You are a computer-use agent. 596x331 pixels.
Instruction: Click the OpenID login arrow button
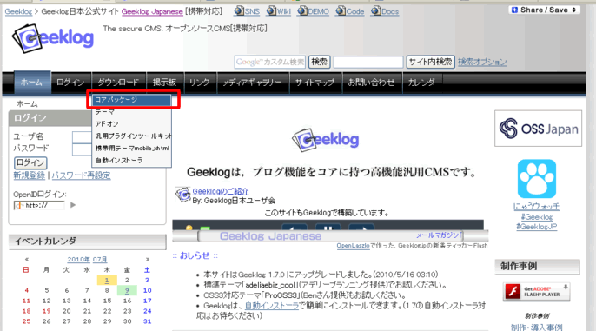[x=73, y=205]
